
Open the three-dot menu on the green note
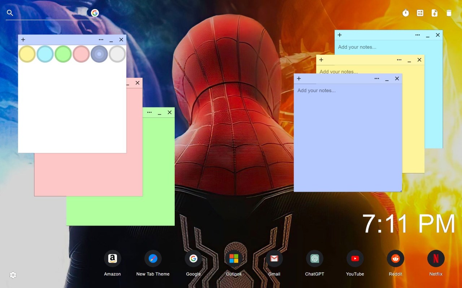[149, 112]
